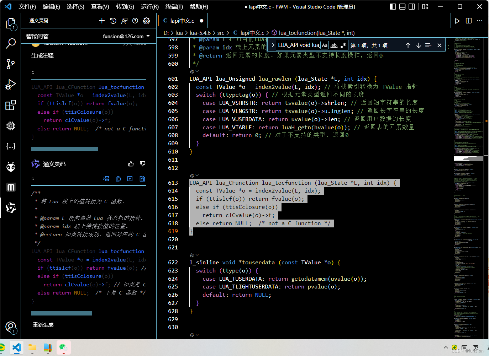
Task: Open the chip-shaped embedded tools view
Action: 11,125
